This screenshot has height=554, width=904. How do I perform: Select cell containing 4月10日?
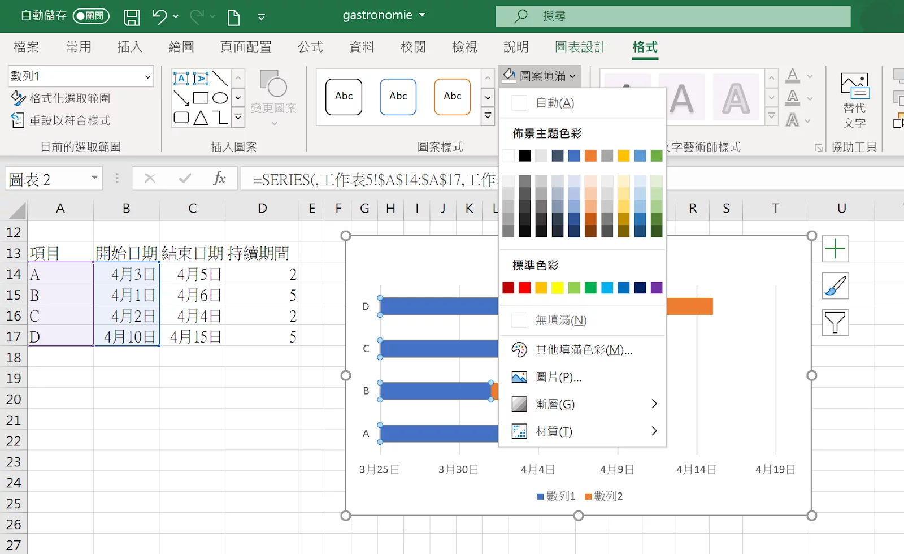(127, 337)
